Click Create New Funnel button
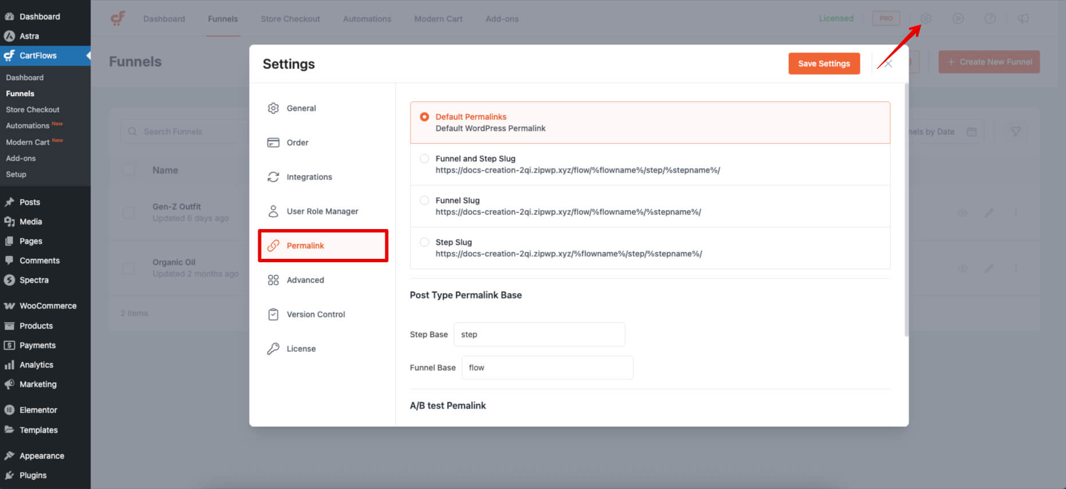The height and width of the screenshot is (489, 1066). pyautogui.click(x=989, y=62)
